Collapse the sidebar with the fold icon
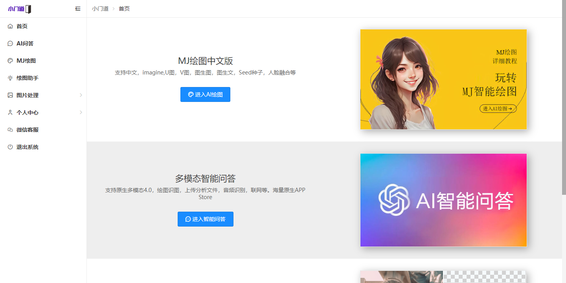The width and height of the screenshot is (566, 283). (78, 9)
